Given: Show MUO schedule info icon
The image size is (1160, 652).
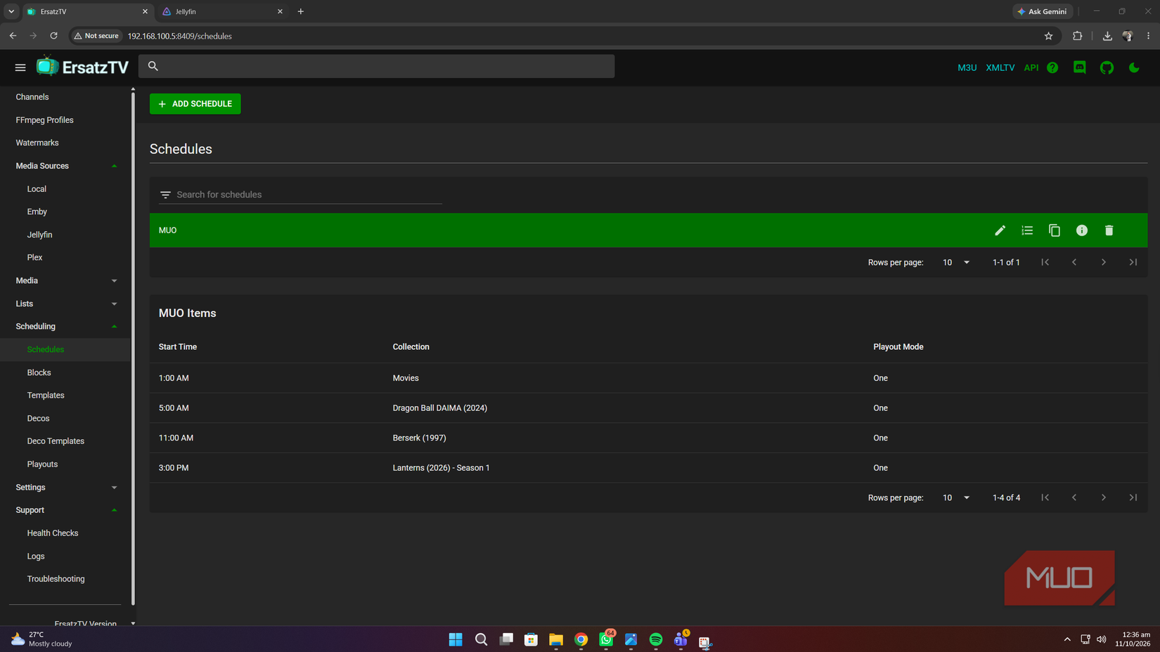Looking at the screenshot, I should pos(1082,230).
